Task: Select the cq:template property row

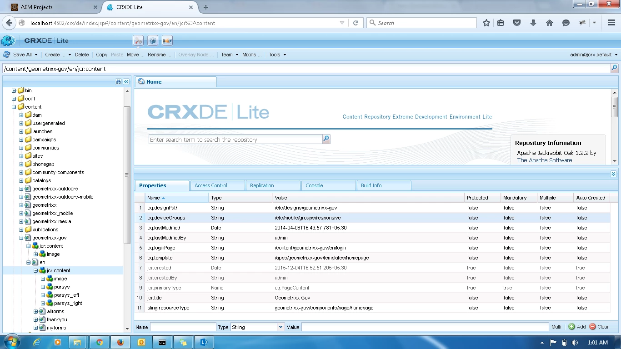Action: (372, 258)
